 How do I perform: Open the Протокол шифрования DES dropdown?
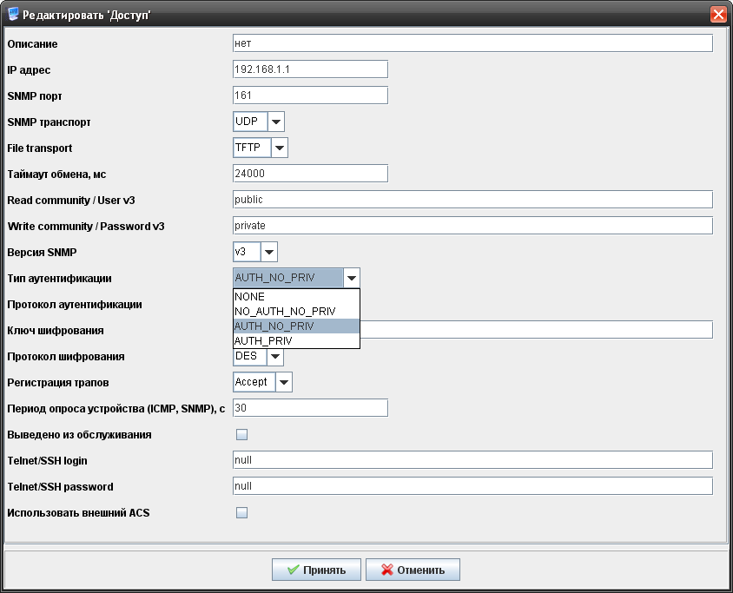click(274, 356)
